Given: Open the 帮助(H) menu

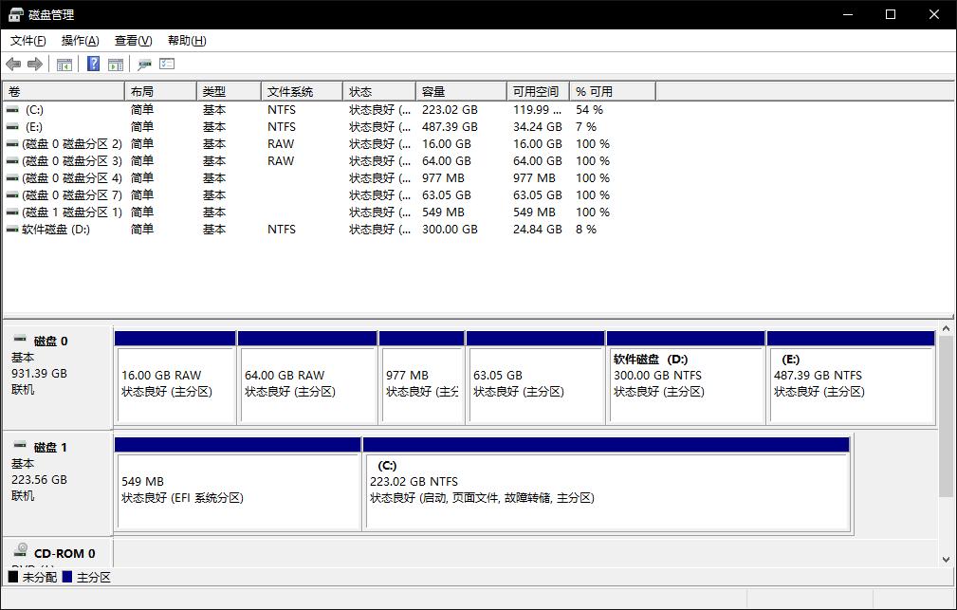Looking at the screenshot, I should [186, 41].
